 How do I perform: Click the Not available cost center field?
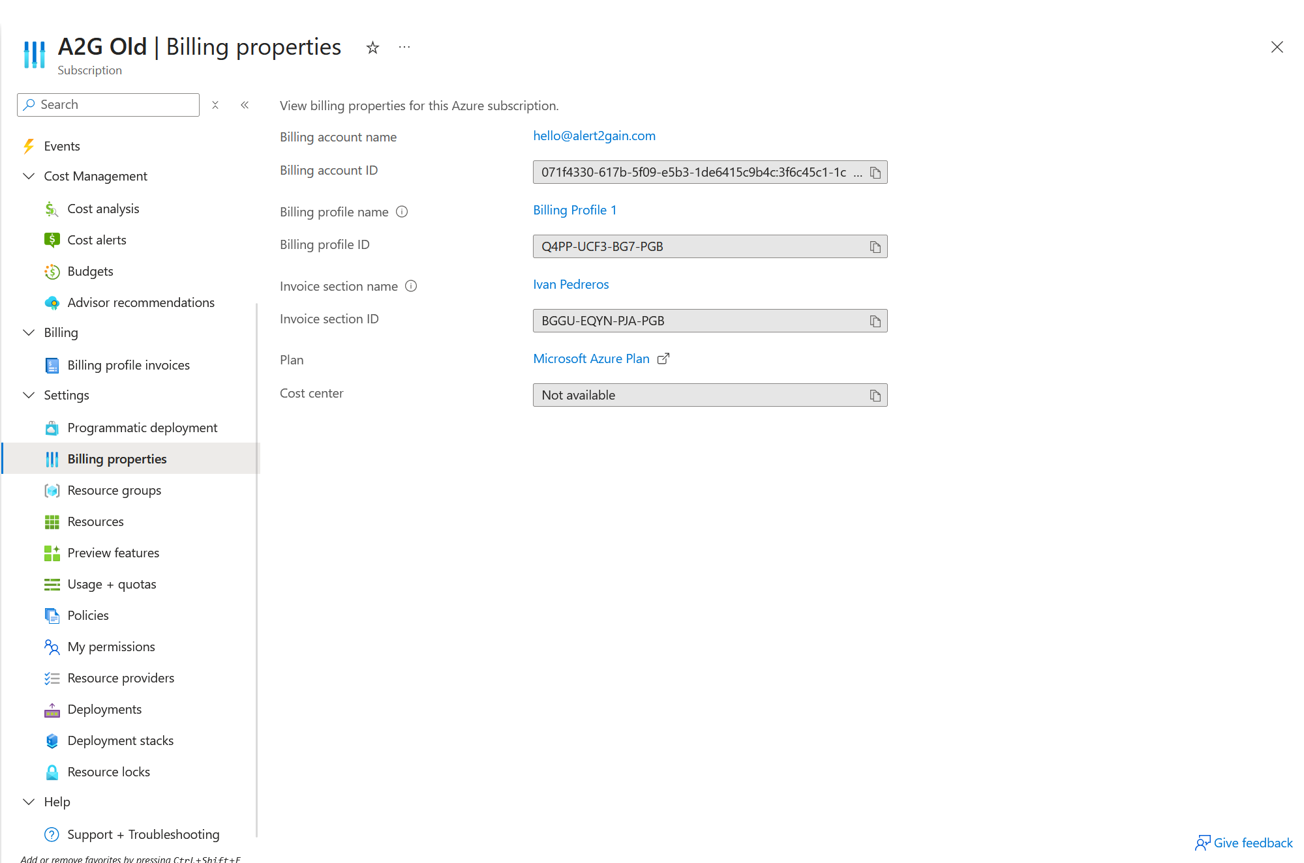click(x=710, y=395)
